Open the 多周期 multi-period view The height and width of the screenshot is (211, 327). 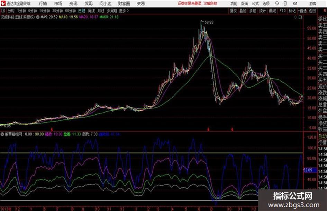coord(112,11)
